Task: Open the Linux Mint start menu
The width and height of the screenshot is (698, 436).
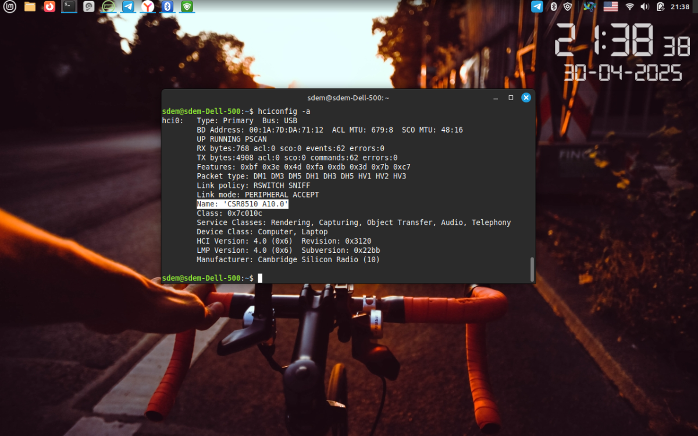Action: pos(10,6)
